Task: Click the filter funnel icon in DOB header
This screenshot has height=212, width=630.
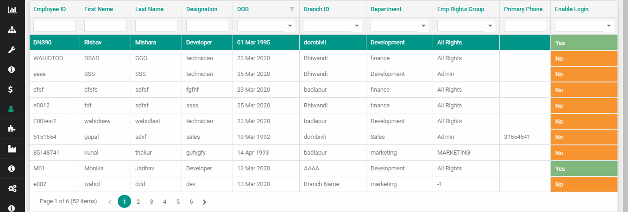Action: [292, 9]
